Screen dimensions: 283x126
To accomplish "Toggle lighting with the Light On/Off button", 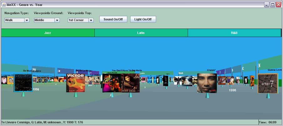I will [143, 19].
